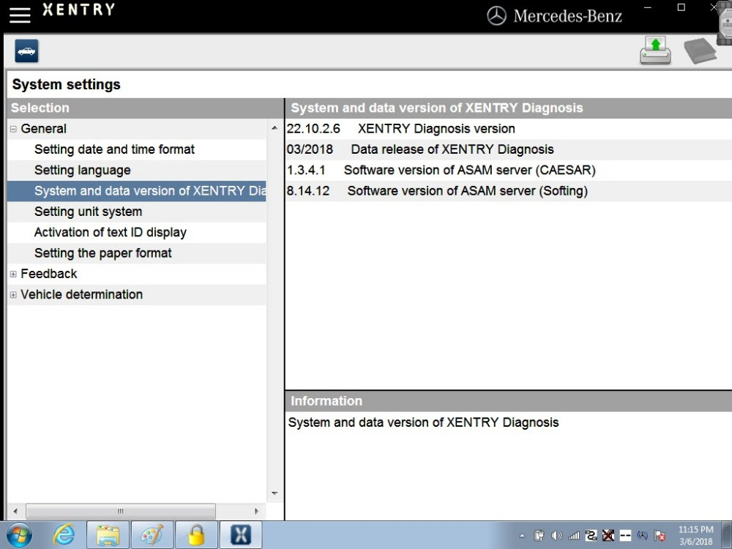
Task: Click the Mercedes-Benz star logo
Action: [x=496, y=16]
